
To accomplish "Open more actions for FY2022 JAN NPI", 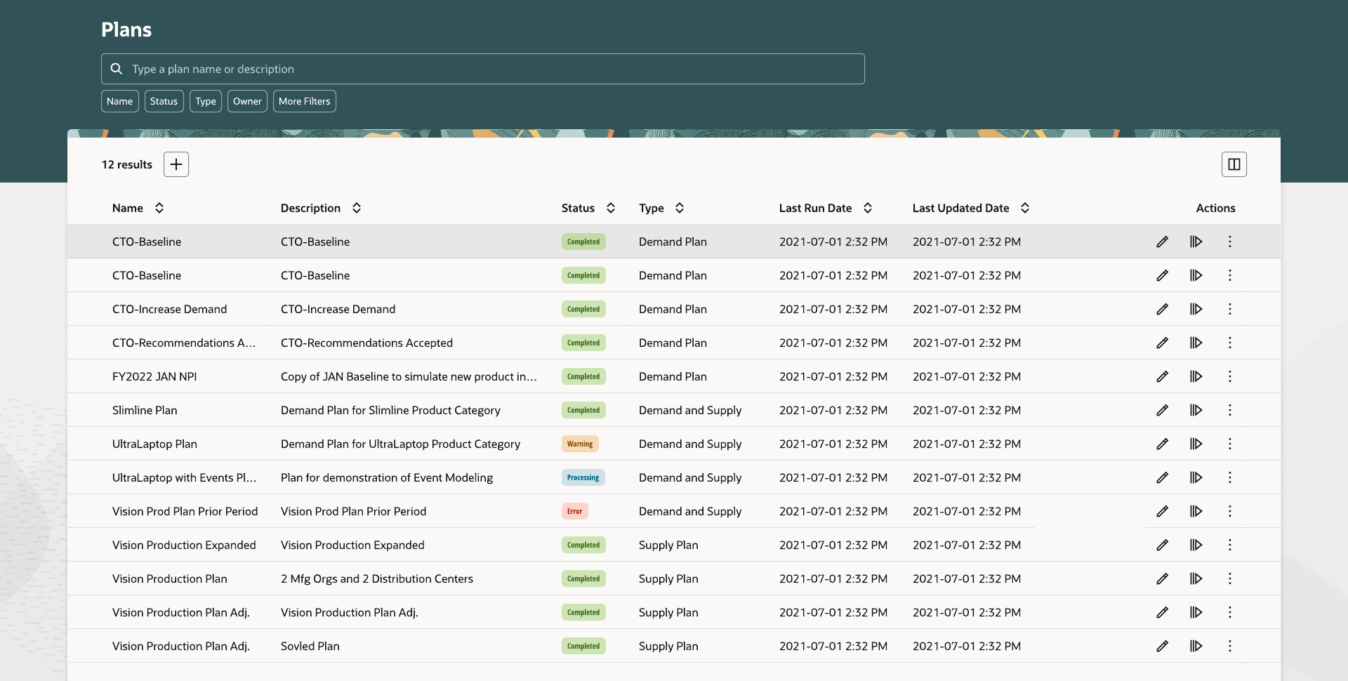I will pyautogui.click(x=1230, y=376).
